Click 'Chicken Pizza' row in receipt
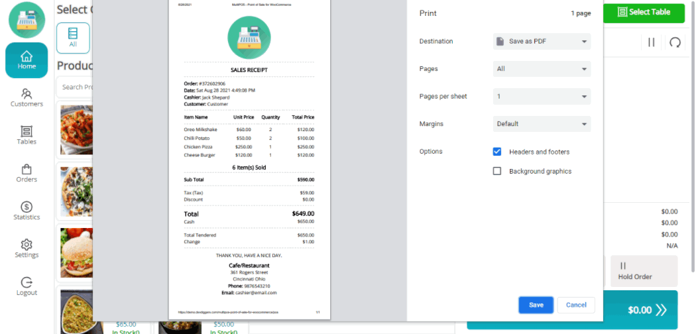Image resolution: width=696 pixels, height=334 pixels. (x=249, y=146)
